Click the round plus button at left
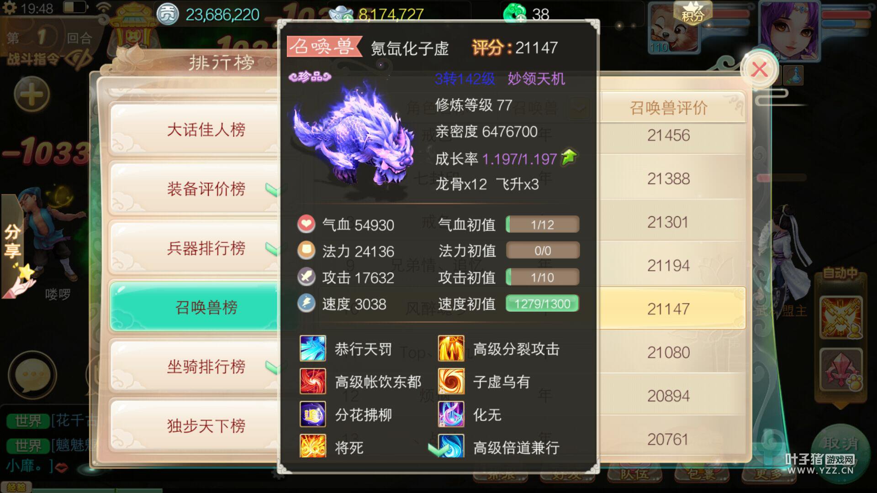This screenshot has height=493, width=877. tap(32, 94)
